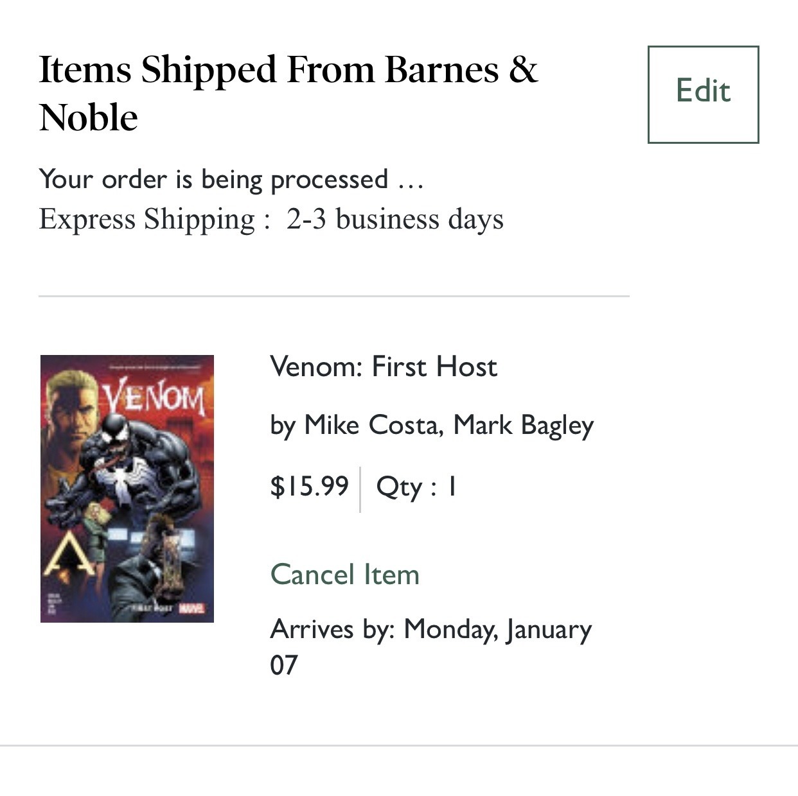This screenshot has width=798, height=796.
Task: Click the Arrives by Monday, January 07 text
Action: 430,646
